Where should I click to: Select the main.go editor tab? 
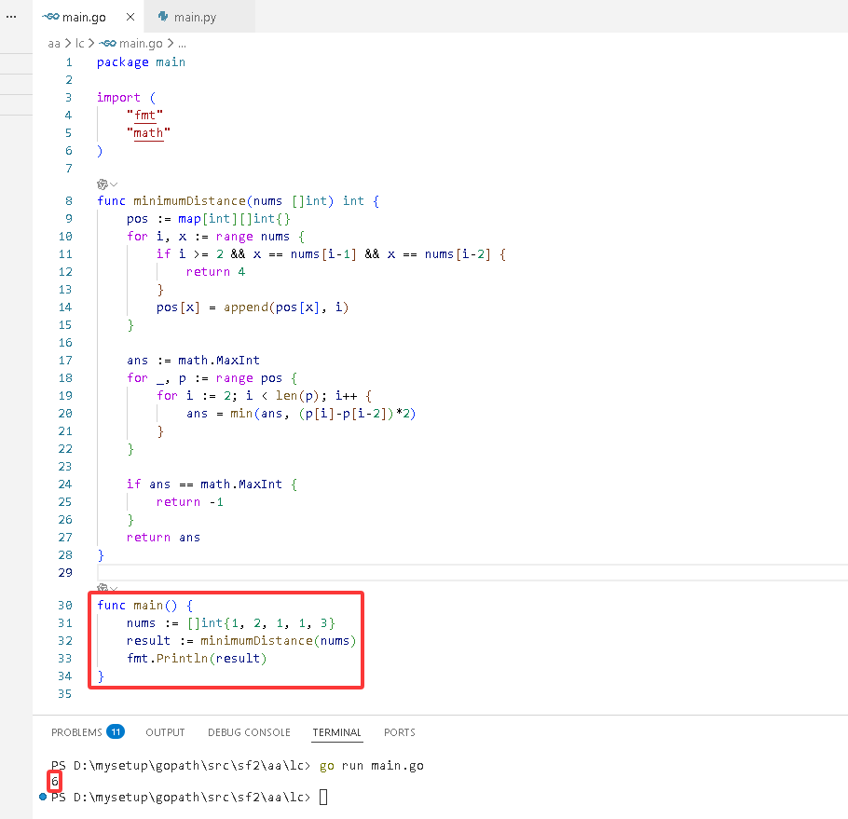[x=84, y=18]
